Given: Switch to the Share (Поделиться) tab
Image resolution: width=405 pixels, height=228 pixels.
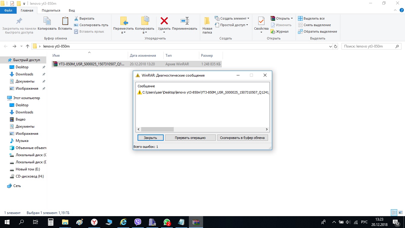Looking at the screenshot, I should [x=51, y=10].
